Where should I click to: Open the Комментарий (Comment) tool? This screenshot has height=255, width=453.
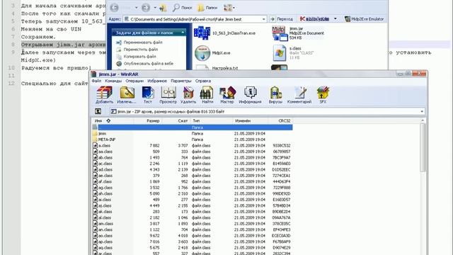[x=299, y=95]
